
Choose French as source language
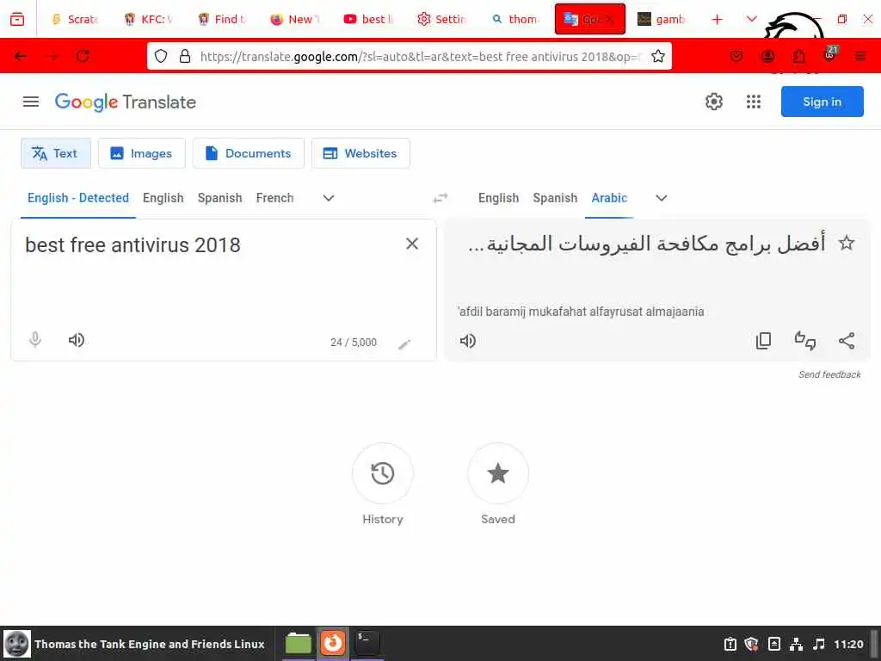[274, 198]
